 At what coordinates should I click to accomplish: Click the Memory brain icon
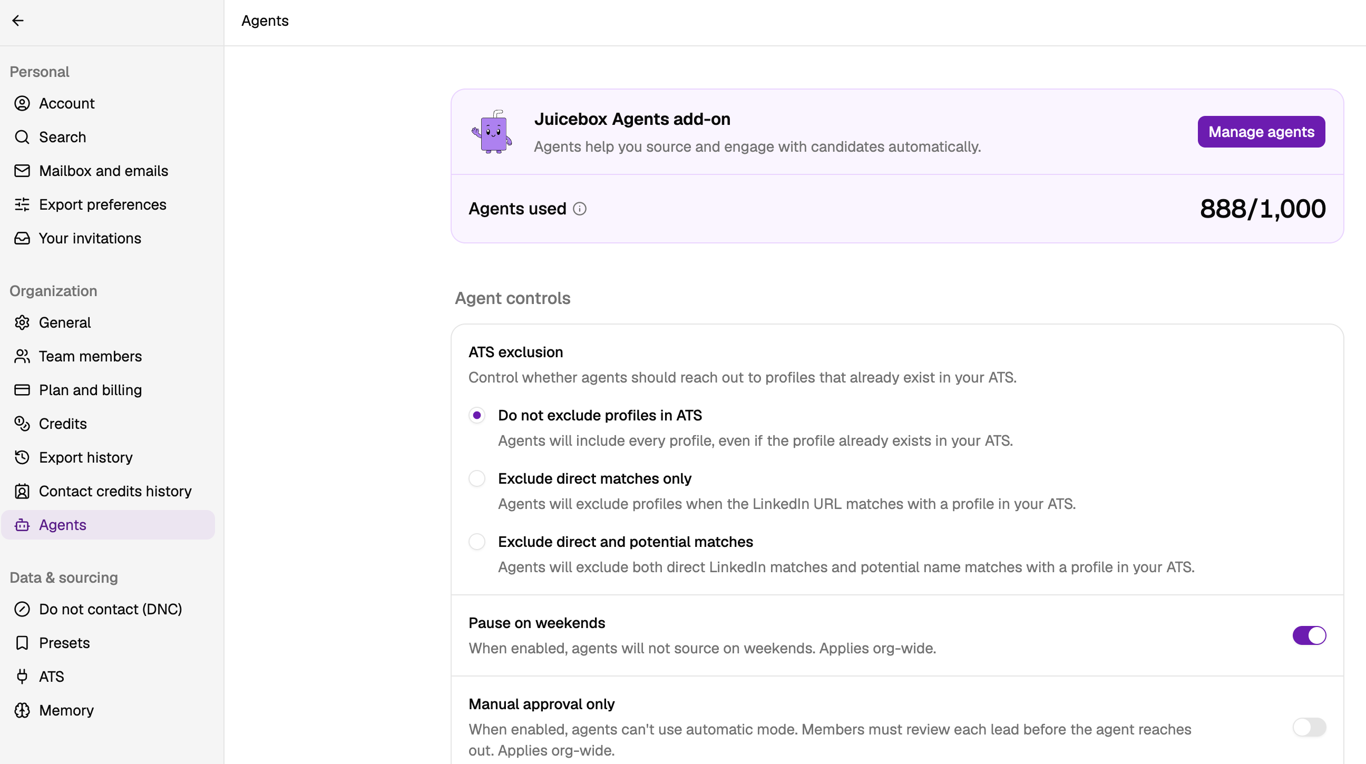click(x=22, y=710)
